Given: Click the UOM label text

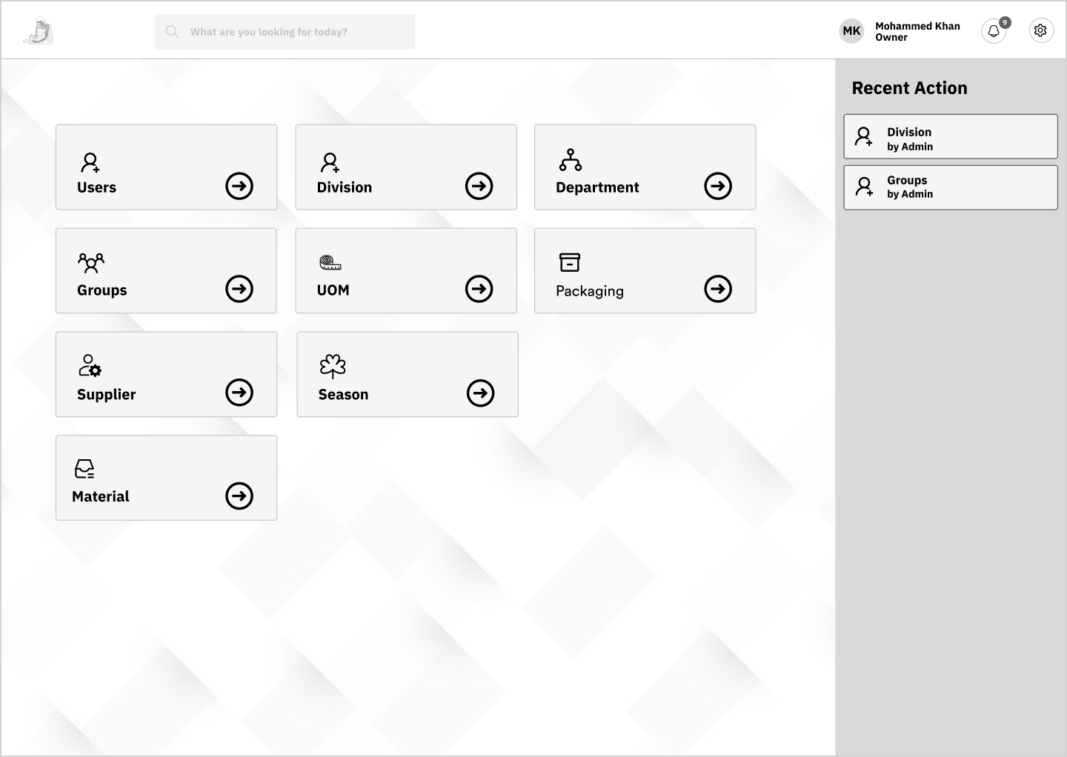Looking at the screenshot, I should click(x=333, y=290).
